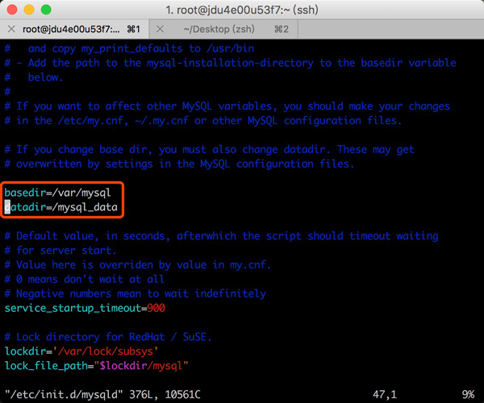Click the ⌘1 shortcut label on first tab
484x403 pixels.
click(134, 29)
